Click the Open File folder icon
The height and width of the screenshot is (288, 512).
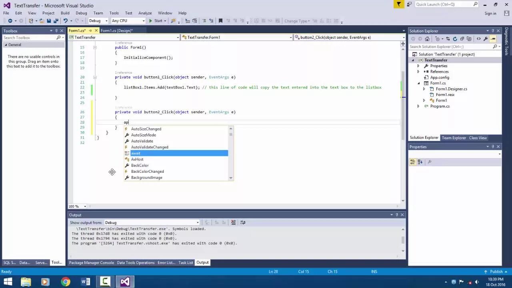click(42, 21)
